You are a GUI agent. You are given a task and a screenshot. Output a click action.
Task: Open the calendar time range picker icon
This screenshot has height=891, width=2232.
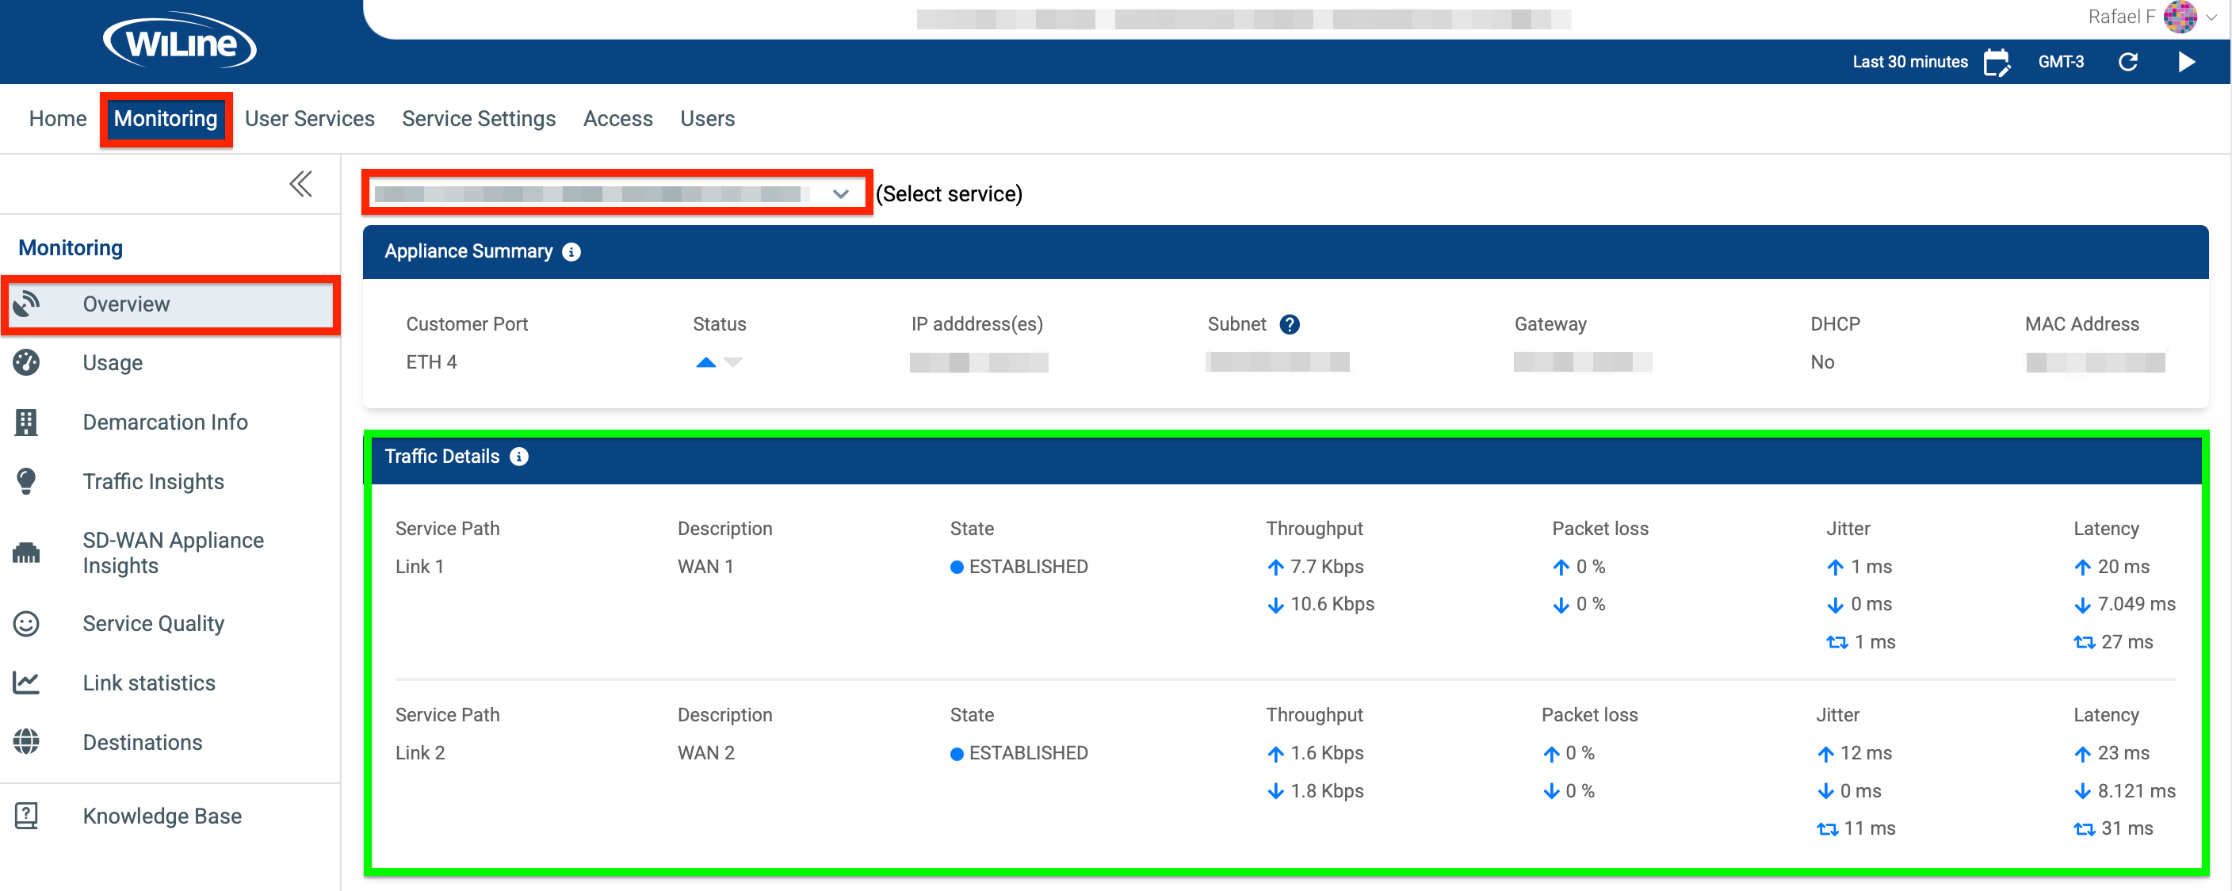[1997, 63]
